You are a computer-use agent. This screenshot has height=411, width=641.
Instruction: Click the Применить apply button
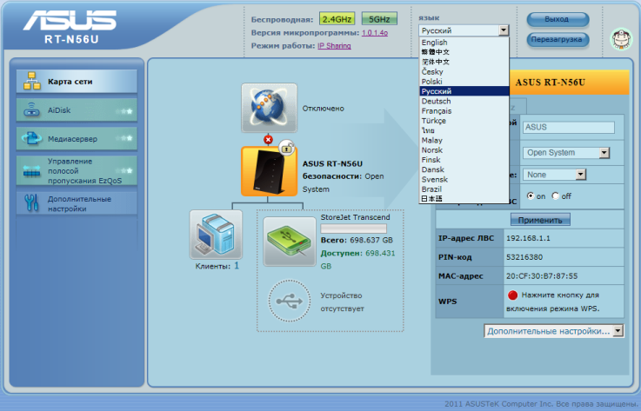point(540,220)
